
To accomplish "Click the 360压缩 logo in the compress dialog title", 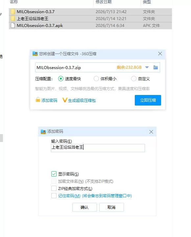I will [x=35, y=54].
